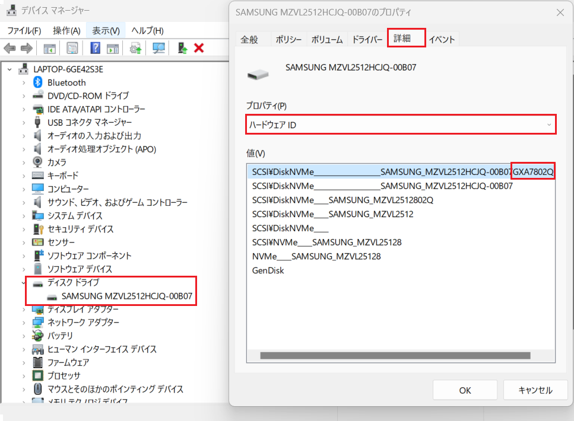Screen dimensions: 574x421
Task: Expand the ネットワーク アダプター category chevron
Action: [x=24, y=322]
